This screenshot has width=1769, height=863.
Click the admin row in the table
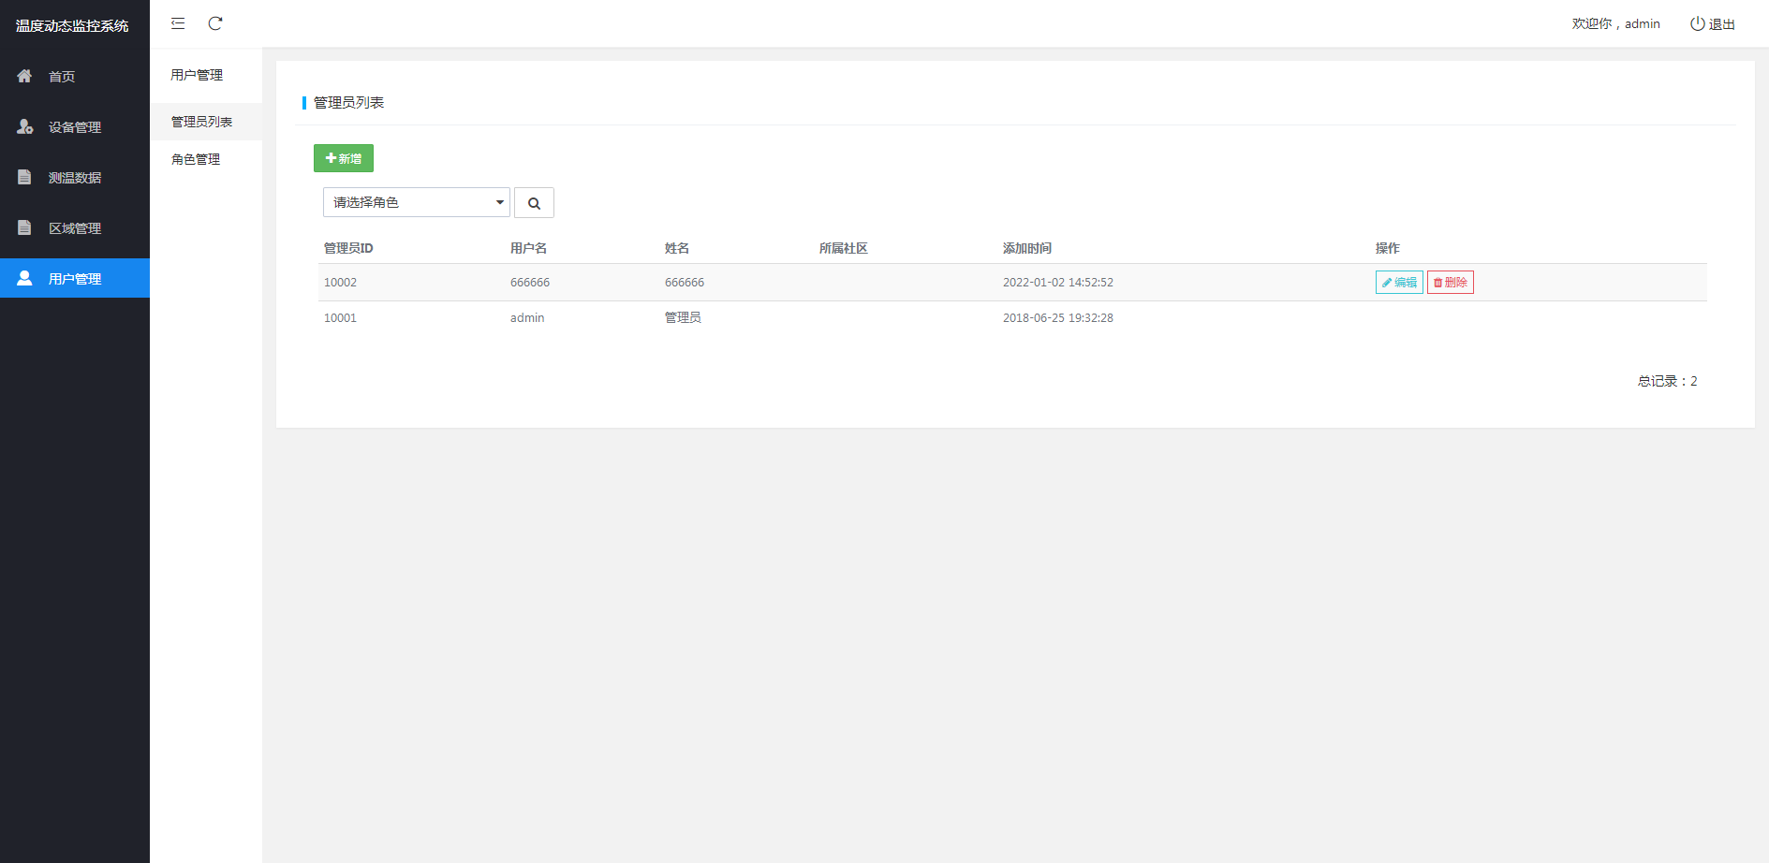click(527, 318)
